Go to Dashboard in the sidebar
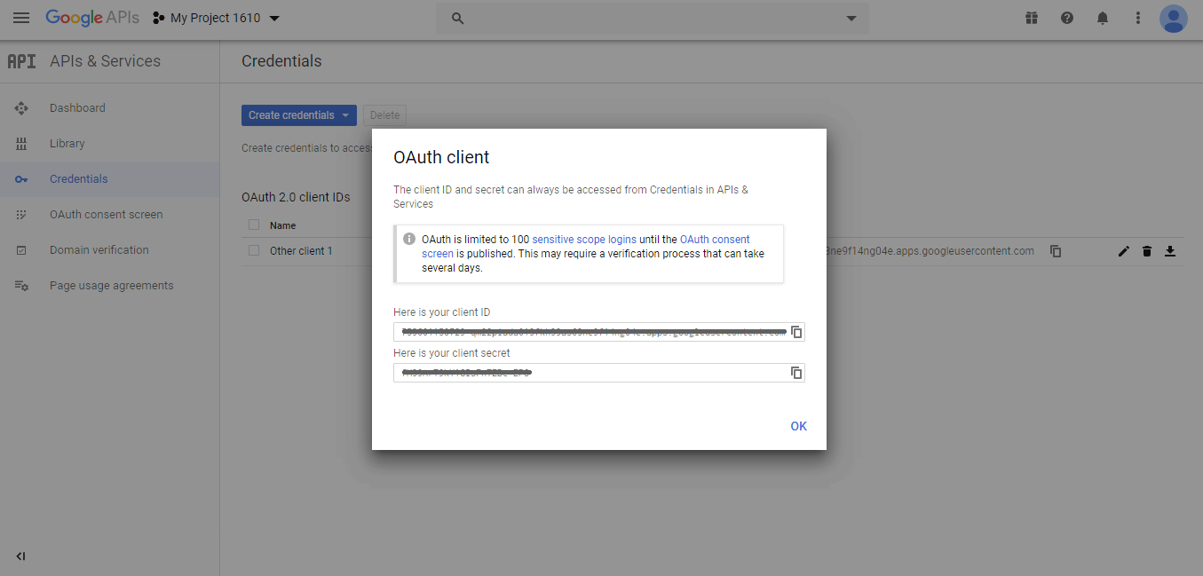 point(77,108)
